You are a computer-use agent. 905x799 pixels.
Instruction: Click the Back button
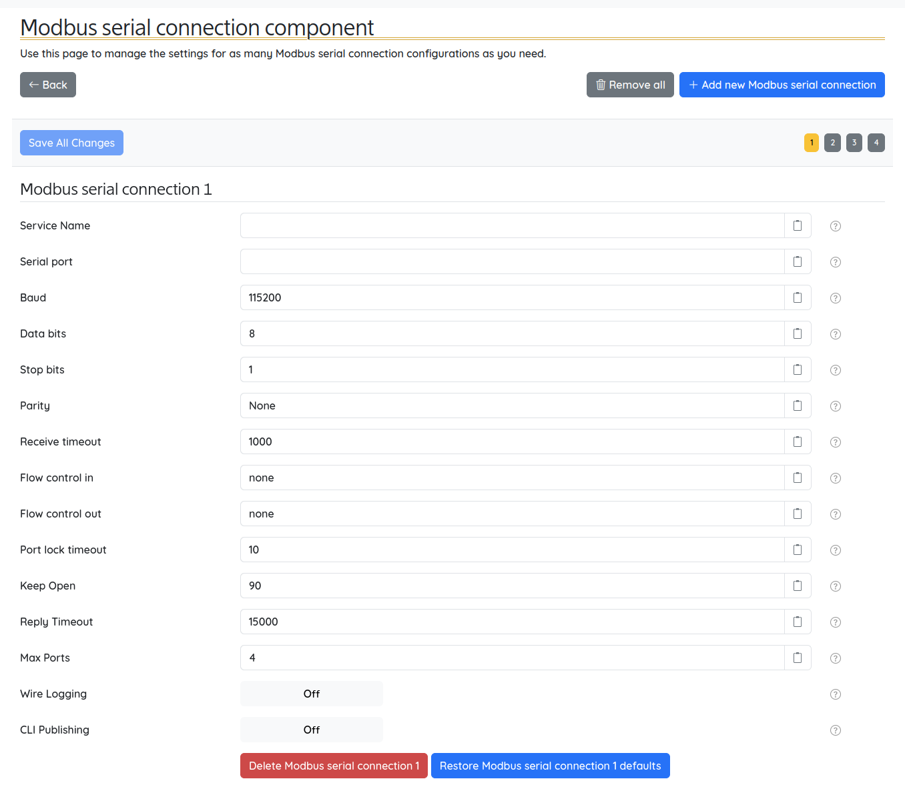[x=48, y=85]
